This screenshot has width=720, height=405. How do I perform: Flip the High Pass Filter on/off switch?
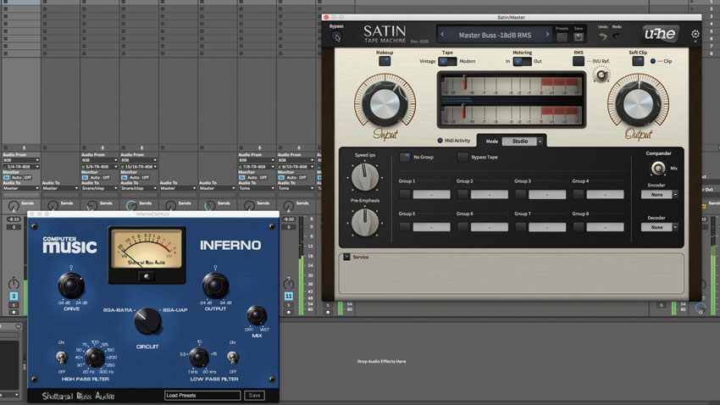click(61, 357)
